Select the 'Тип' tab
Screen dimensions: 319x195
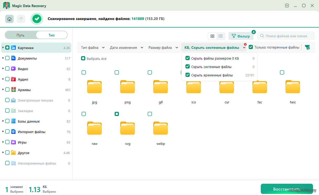click(x=51, y=35)
